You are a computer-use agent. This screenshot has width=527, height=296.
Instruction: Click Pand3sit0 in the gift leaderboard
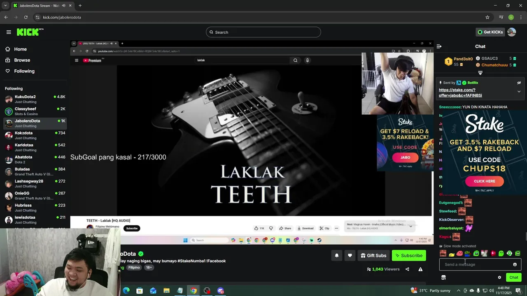coord(463,59)
